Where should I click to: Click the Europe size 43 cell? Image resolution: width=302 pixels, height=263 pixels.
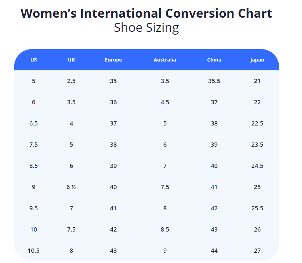click(113, 251)
